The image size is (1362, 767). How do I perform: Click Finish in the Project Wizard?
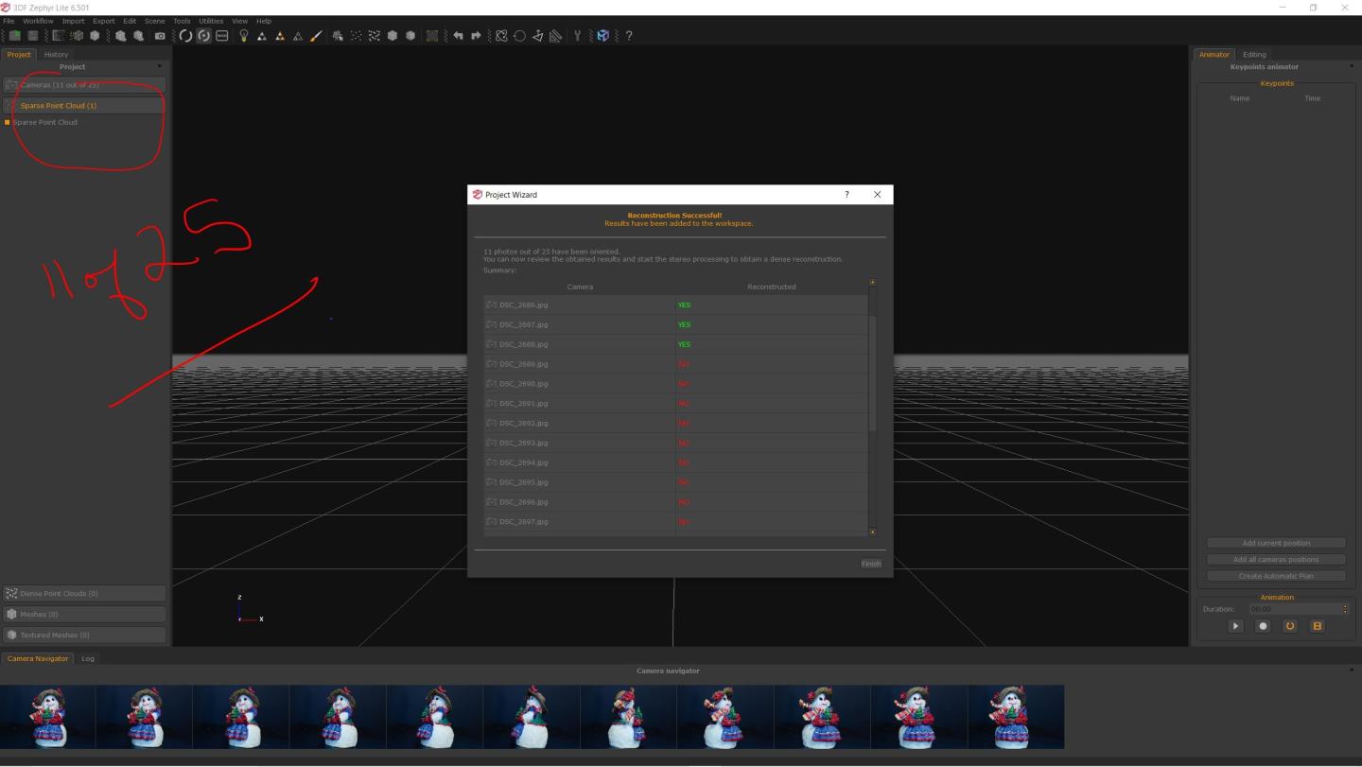coord(871,564)
